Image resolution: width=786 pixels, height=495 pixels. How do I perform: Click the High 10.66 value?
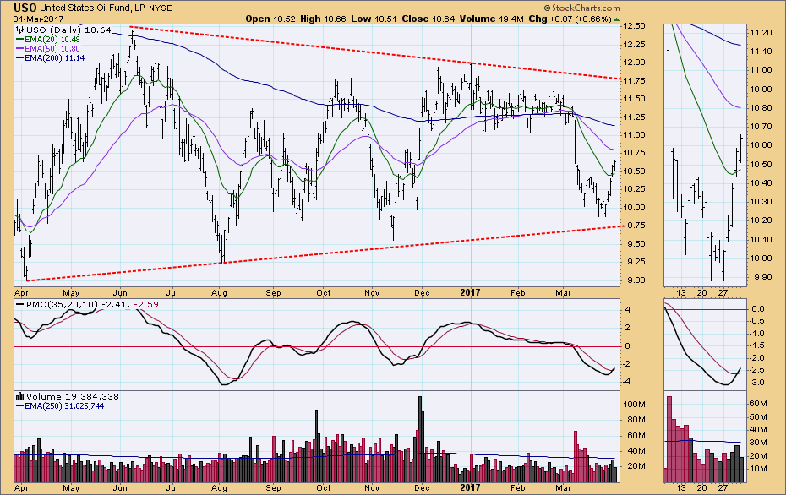pos(324,19)
